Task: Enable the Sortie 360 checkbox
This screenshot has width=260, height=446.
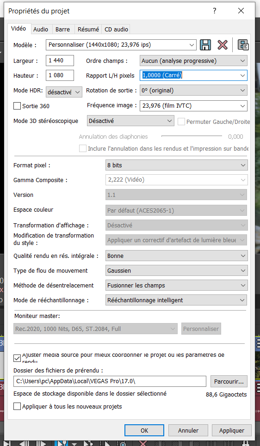Action: click(x=17, y=106)
